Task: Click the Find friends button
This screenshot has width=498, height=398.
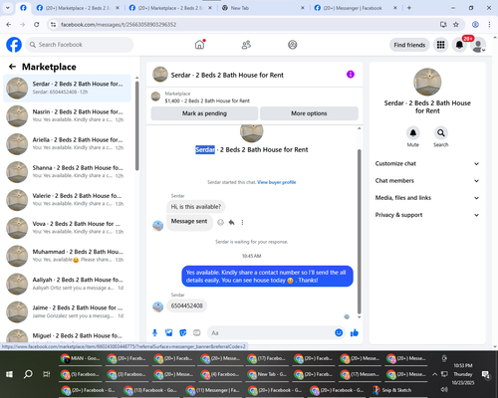Action: tap(409, 45)
